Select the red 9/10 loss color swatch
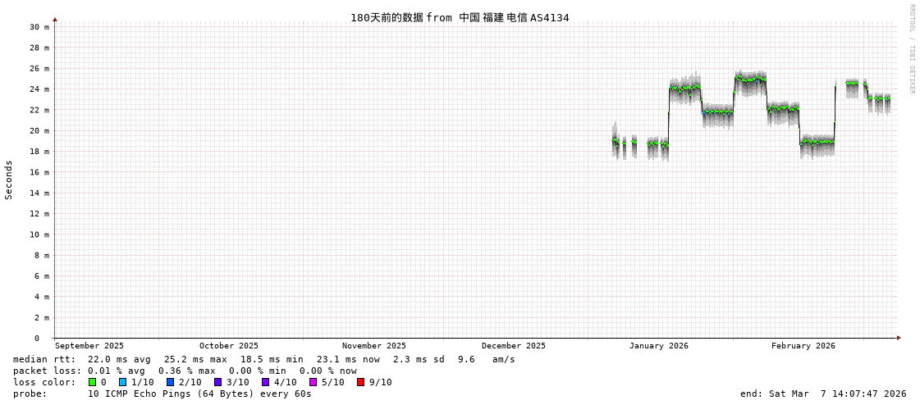 click(x=360, y=382)
